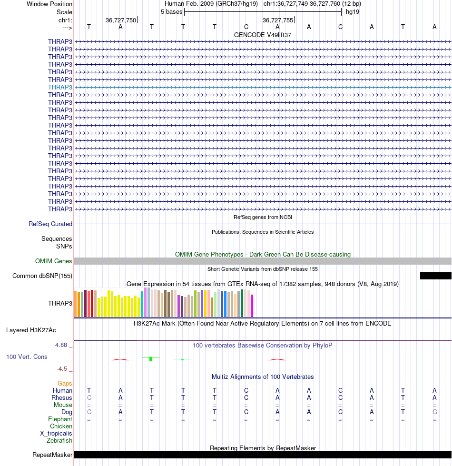The height and width of the screenshot is (466, 452).
Task: Click the ---> strand direction label
Action: click(x=68, y=28)
